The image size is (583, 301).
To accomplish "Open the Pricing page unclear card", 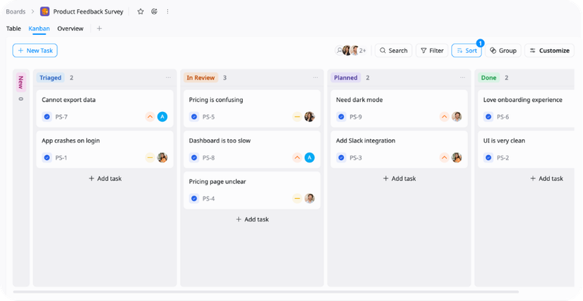I will [252, 190].
